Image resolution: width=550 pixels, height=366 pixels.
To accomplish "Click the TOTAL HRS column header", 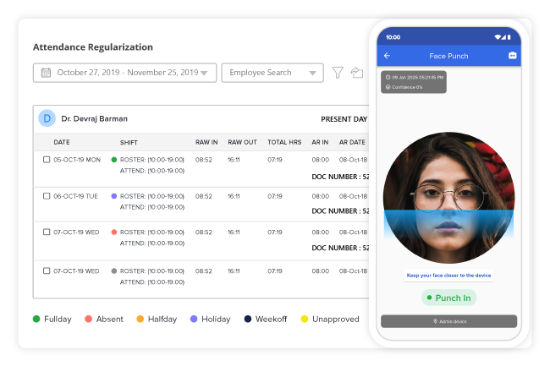I will pyautogui.click(x=284, y=142).
